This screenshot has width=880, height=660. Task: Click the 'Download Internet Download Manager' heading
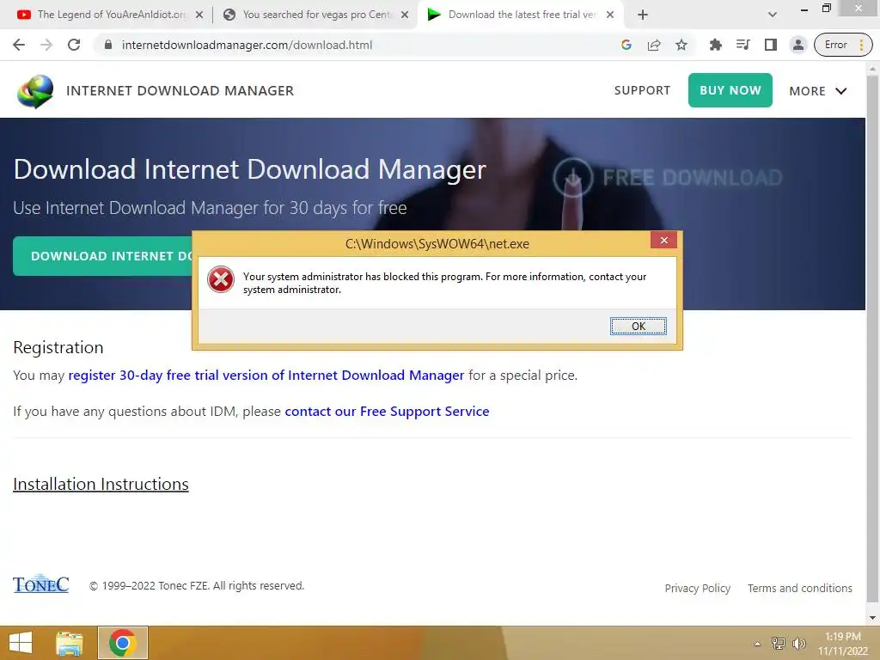[x=250, y=169]
